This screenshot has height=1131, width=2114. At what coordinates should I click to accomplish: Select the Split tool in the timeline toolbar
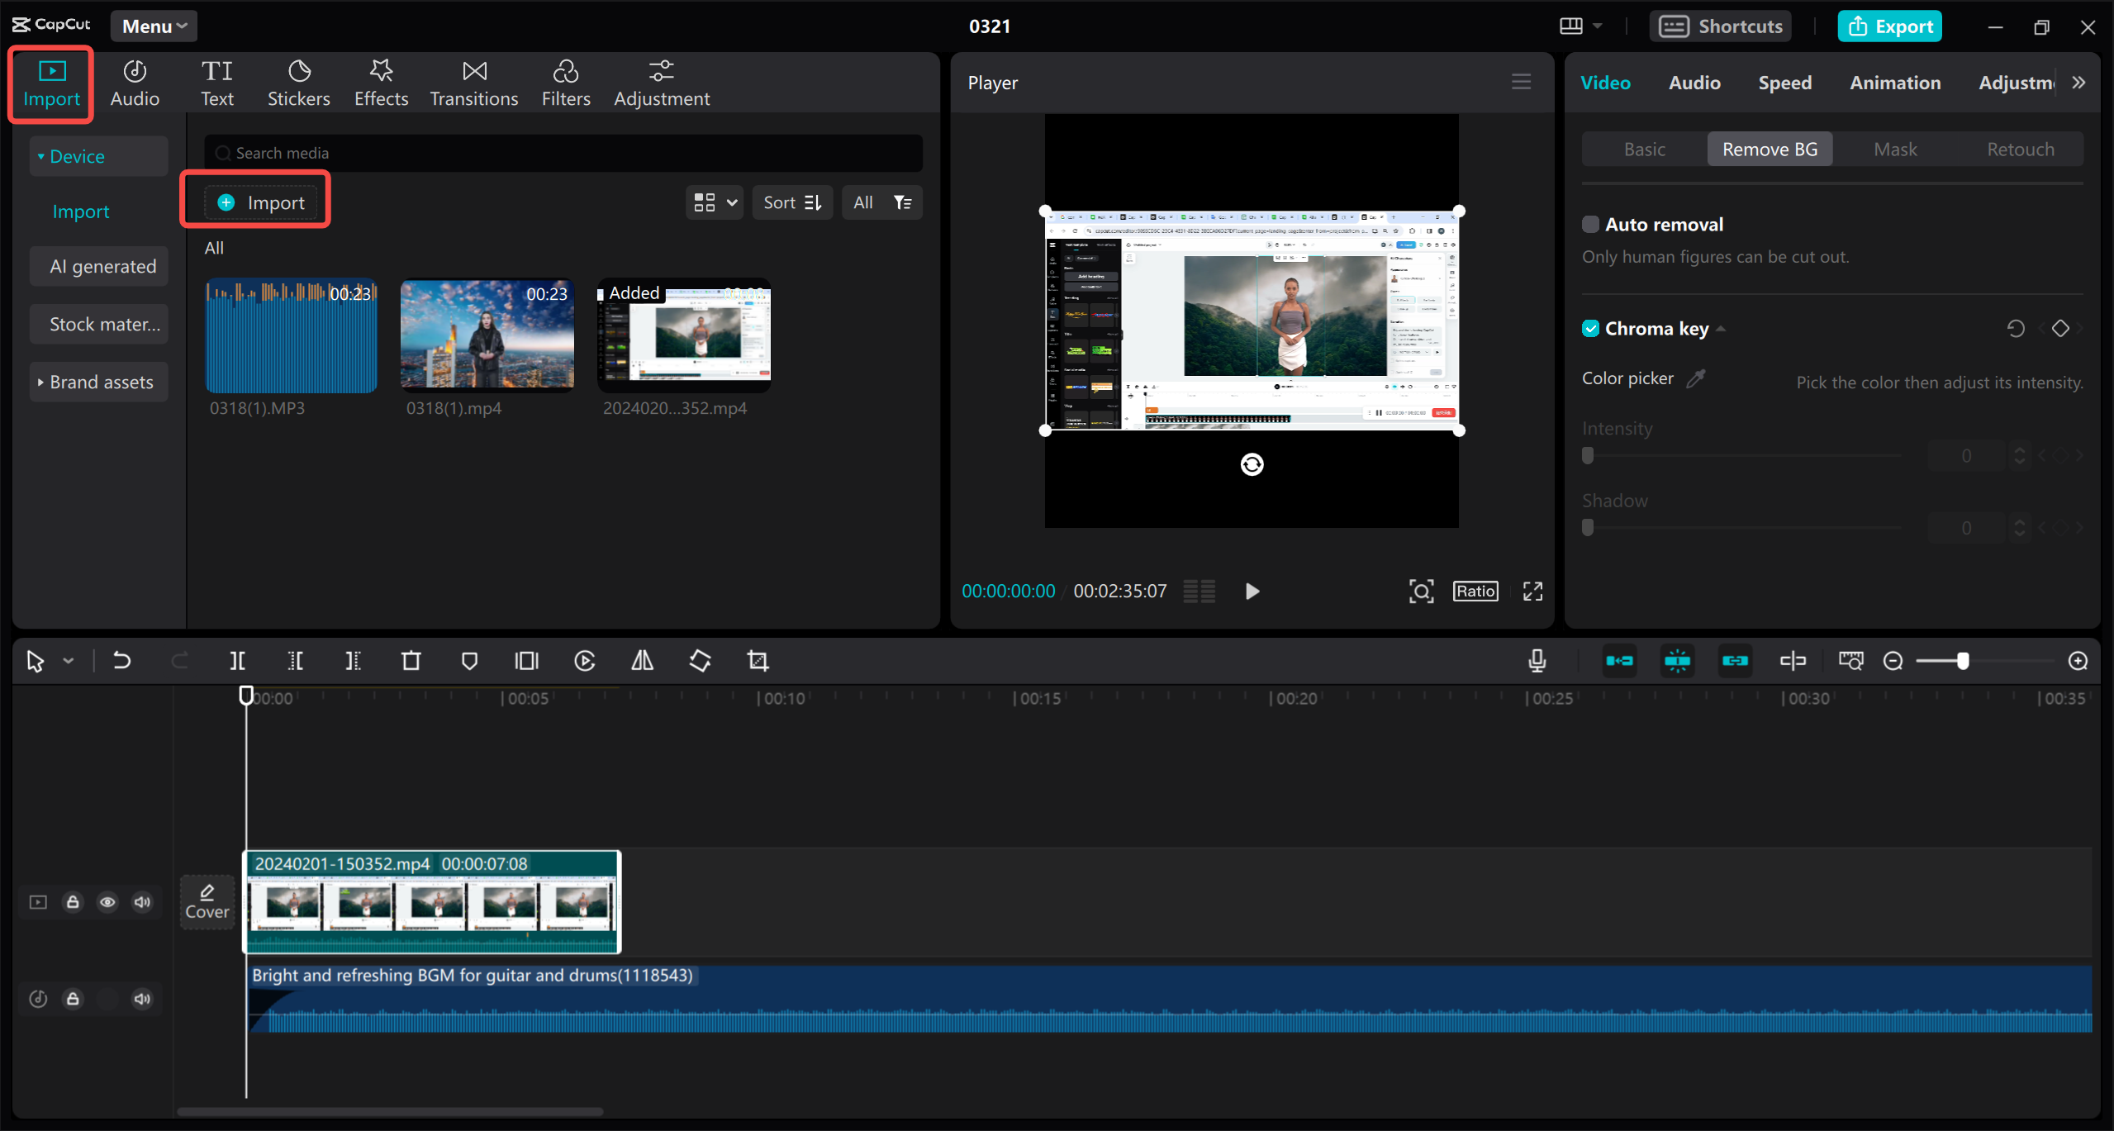pyautogui.click(x=237, y=660)
